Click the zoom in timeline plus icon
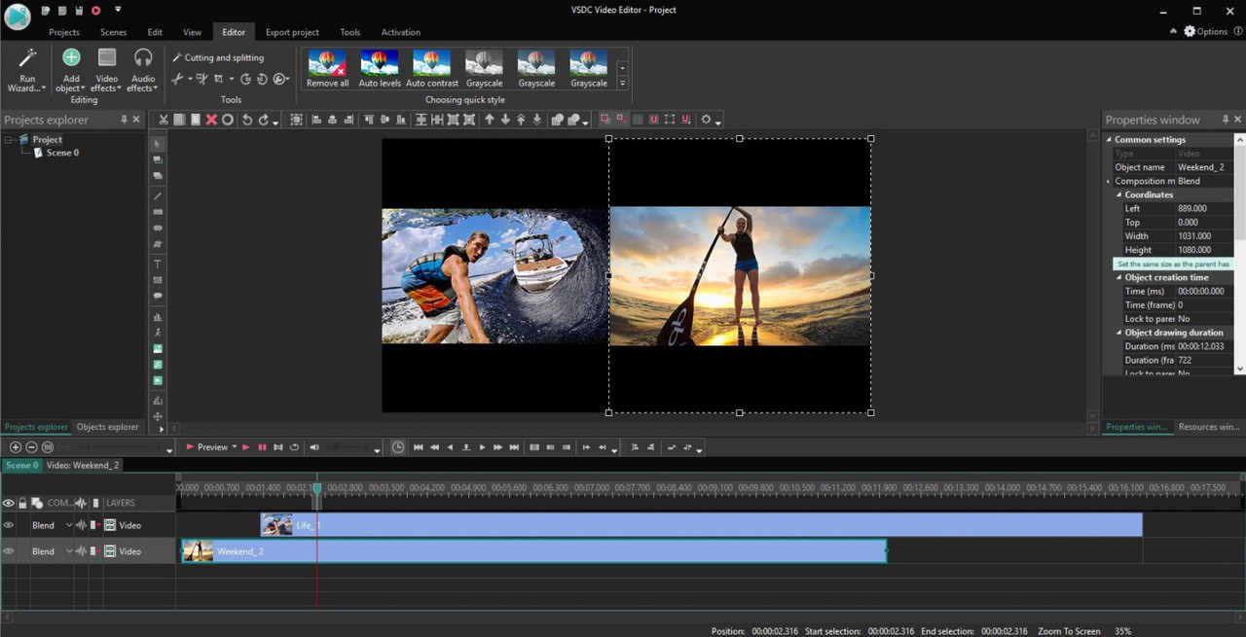1246x637 pixels. (16, 447)
